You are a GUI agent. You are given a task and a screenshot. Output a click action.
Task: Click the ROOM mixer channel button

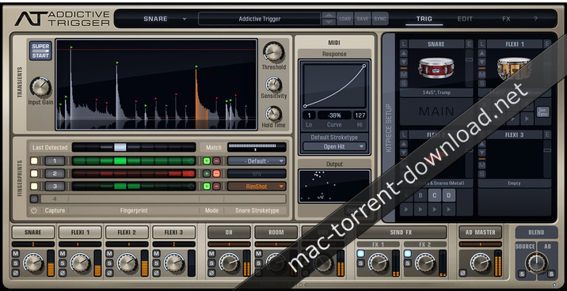[276, 232]
